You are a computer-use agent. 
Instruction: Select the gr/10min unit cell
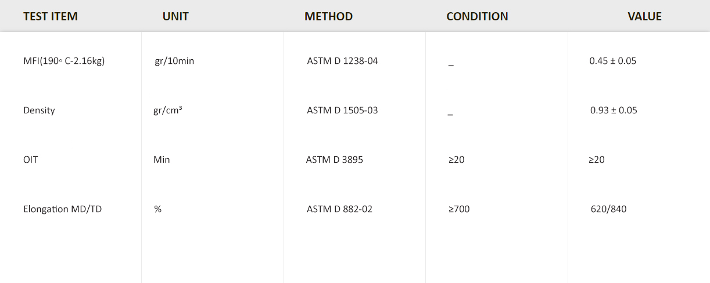coord(174,60)
